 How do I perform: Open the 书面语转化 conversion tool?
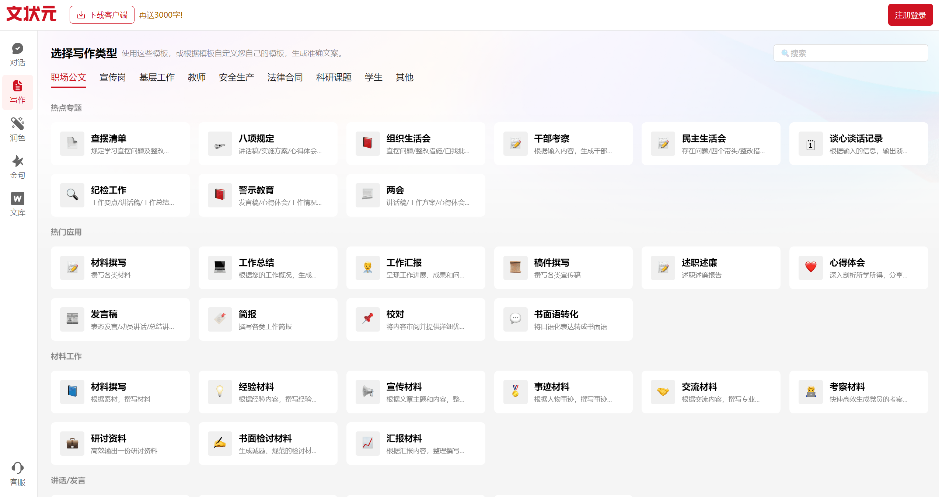pyautogui.click(x=563, y=319)
